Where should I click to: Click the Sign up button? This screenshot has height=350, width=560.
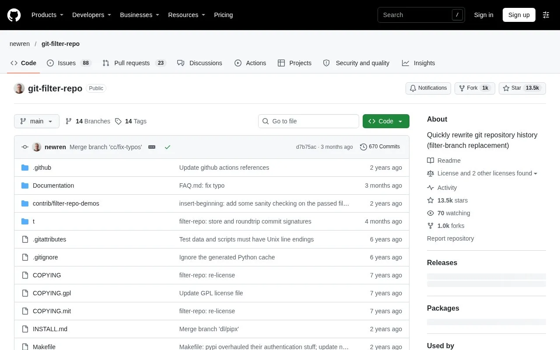click(519, 15)
